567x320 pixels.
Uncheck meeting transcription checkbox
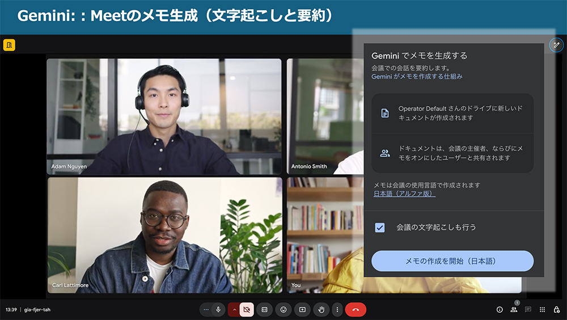tap(380, 228)
